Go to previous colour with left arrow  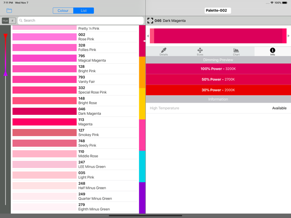point(148,36)
